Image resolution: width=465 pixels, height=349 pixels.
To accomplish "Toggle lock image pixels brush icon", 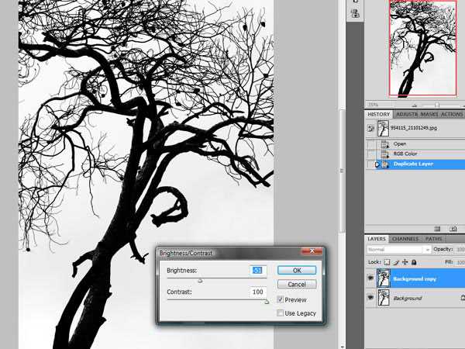I will tap(396, 262).
